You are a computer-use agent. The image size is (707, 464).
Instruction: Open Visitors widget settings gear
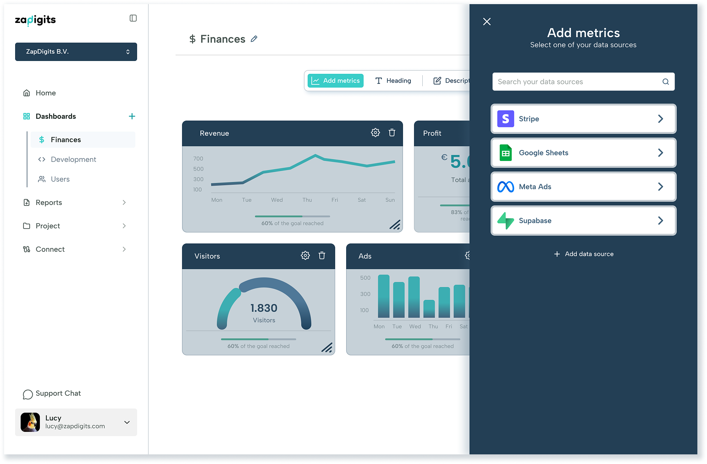tap(305, 255)
